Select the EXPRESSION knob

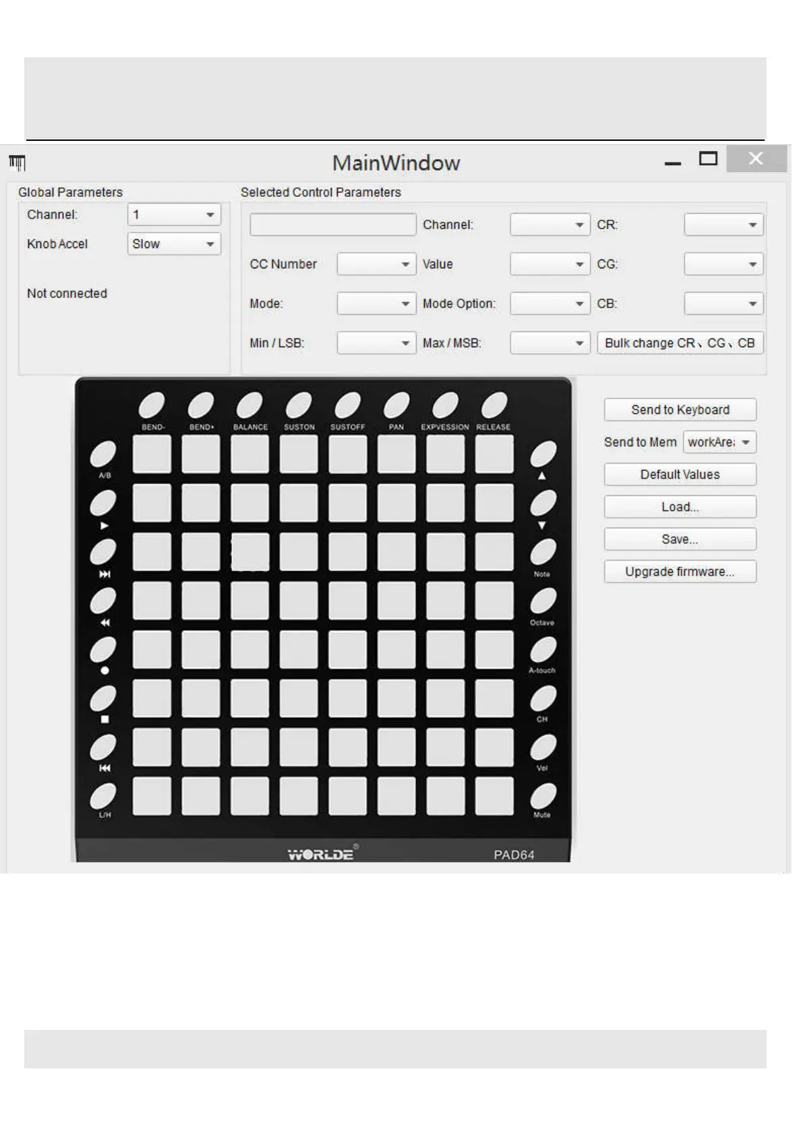point(445,406)
